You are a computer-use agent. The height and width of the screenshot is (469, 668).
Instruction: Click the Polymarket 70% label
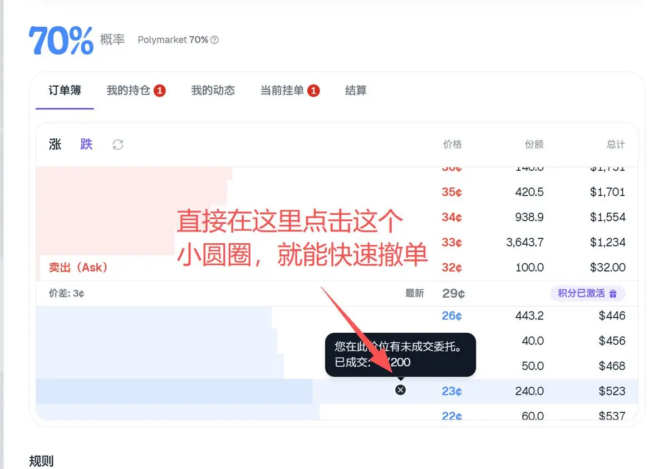coord(173,40)
